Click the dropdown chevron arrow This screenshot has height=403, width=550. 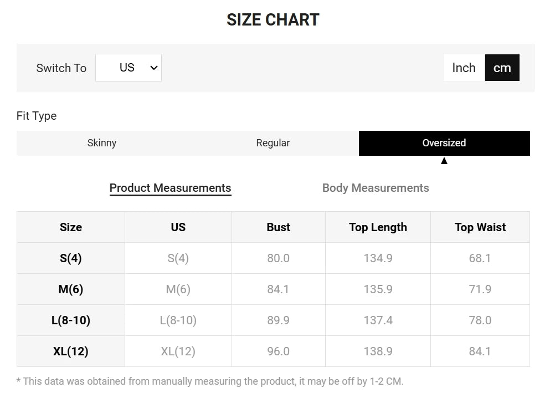click(153, 68)
